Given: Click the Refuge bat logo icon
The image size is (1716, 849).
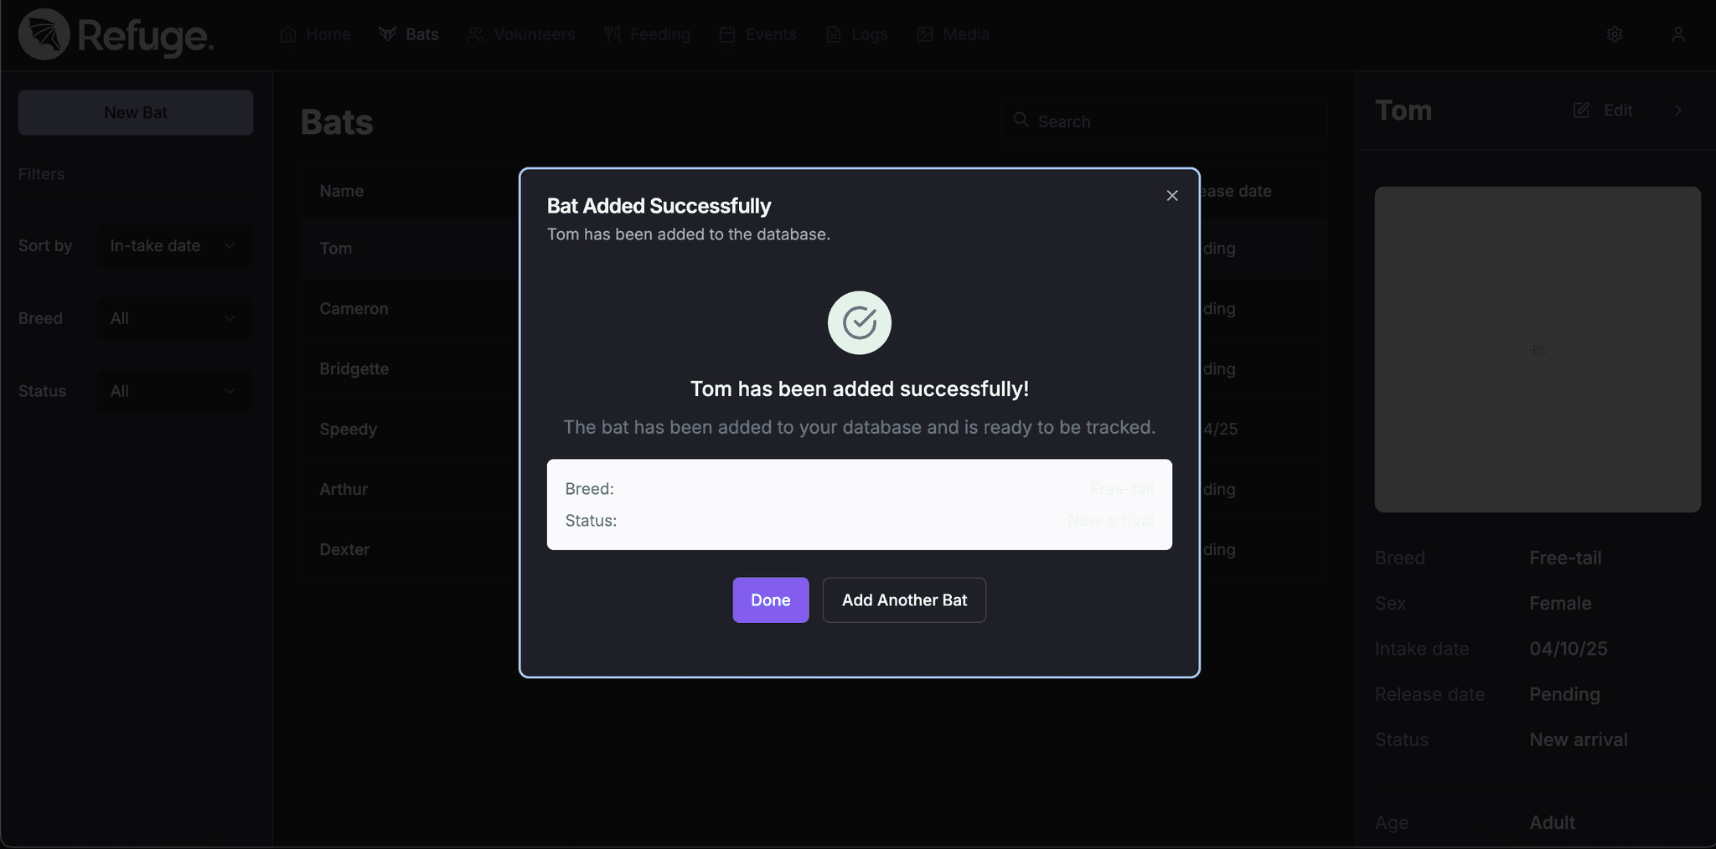Looking at the screenshot, I should [x=44, y=34].
